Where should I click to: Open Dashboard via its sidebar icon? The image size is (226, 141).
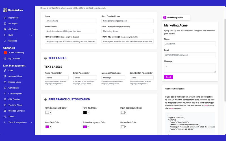5,18
